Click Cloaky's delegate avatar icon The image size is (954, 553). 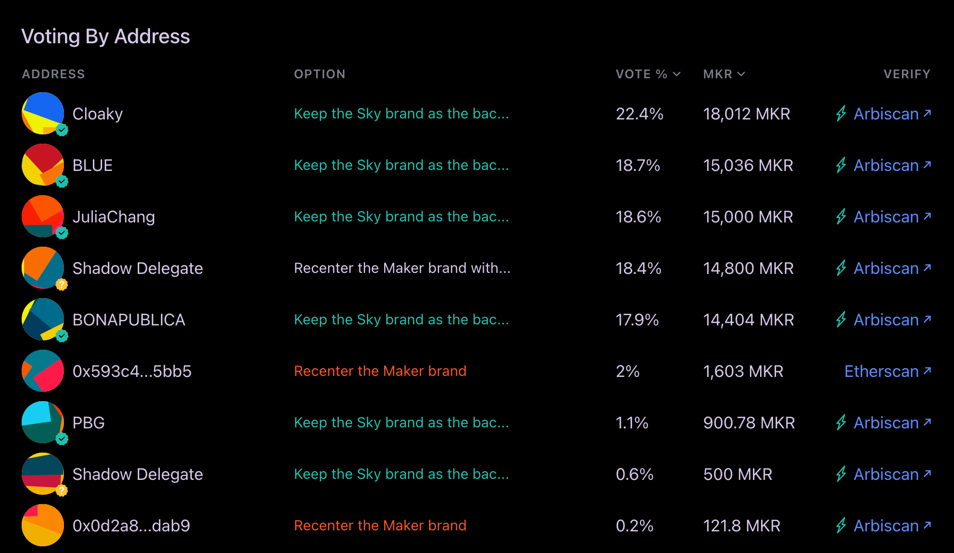pyautogui.click(x=43, y=113)
